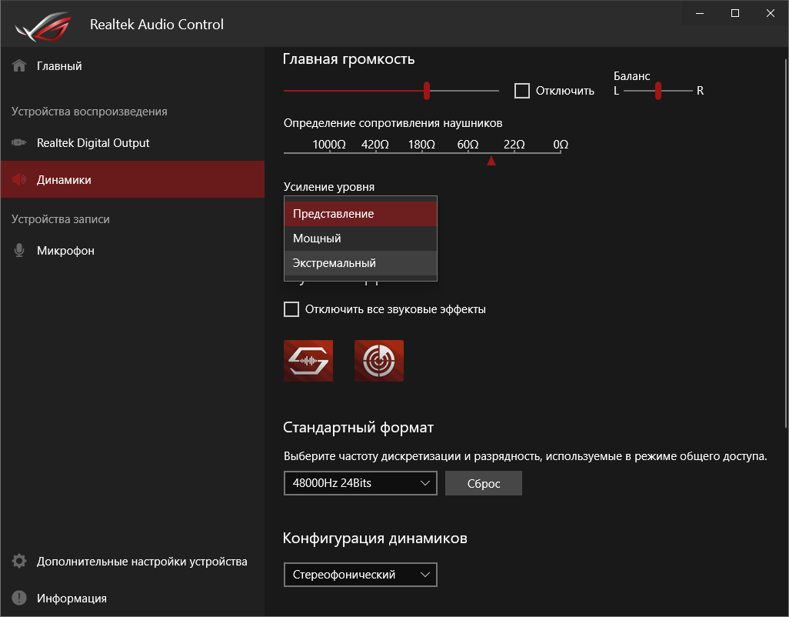Image resolution: width=789 pixels, height=617 pixels.
Task: Click the microphone icon in sidebar
Action: tap(19, 251)
